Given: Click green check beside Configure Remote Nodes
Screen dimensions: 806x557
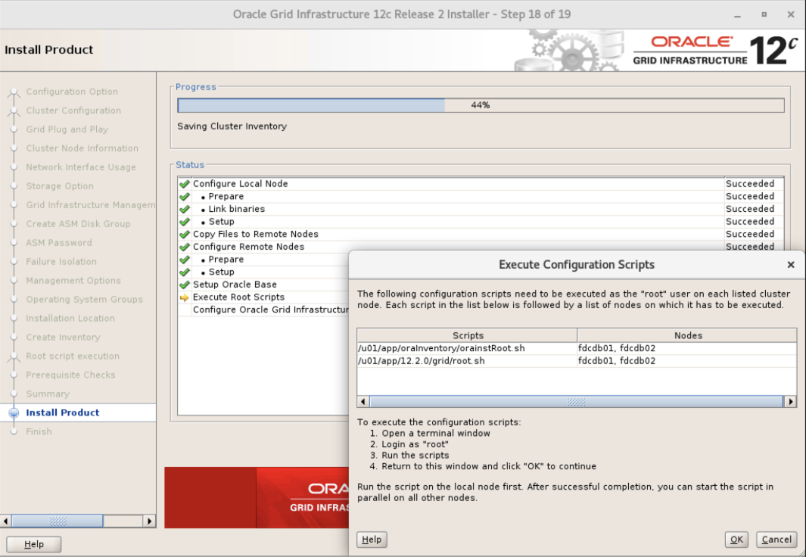Looking at the screenshot, I should (185, 247).
